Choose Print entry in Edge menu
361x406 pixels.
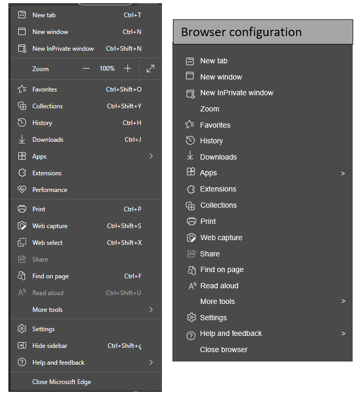(x=86, y=209)
